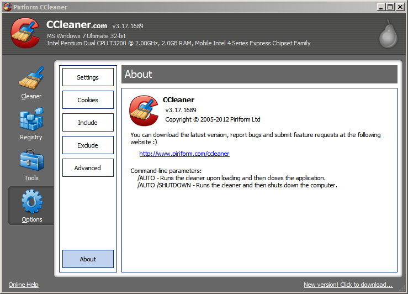Open the Registry section with the blue cubes icon

click(31, 124)
